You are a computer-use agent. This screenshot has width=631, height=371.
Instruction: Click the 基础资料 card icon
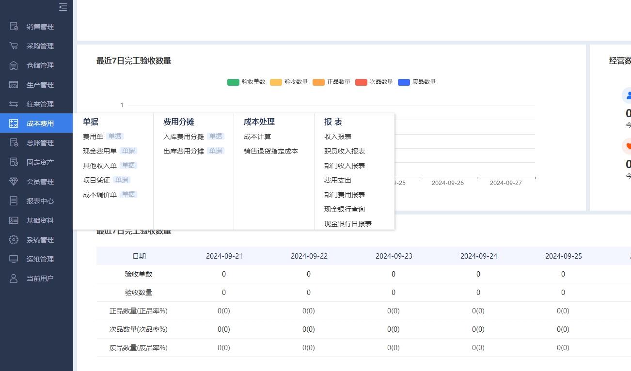click(14, 220)
